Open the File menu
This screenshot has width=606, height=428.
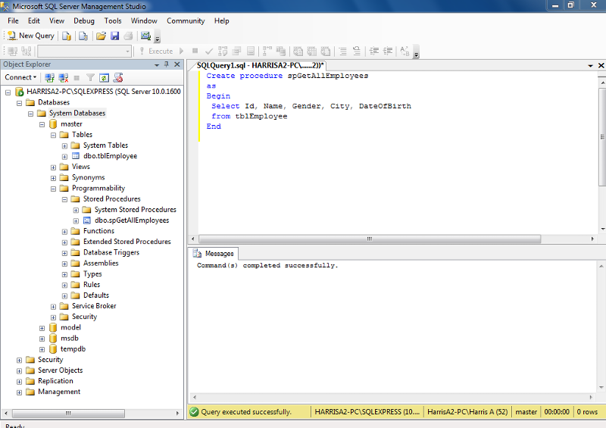pyautogui.click(x=13, y=21)
